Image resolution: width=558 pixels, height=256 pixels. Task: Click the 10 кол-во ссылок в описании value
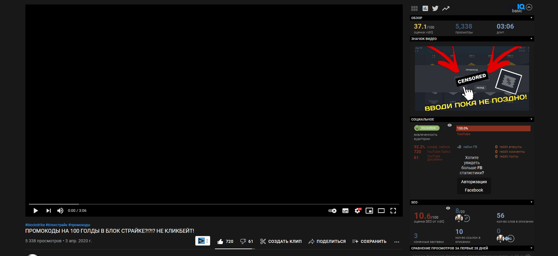coord(459,232)
